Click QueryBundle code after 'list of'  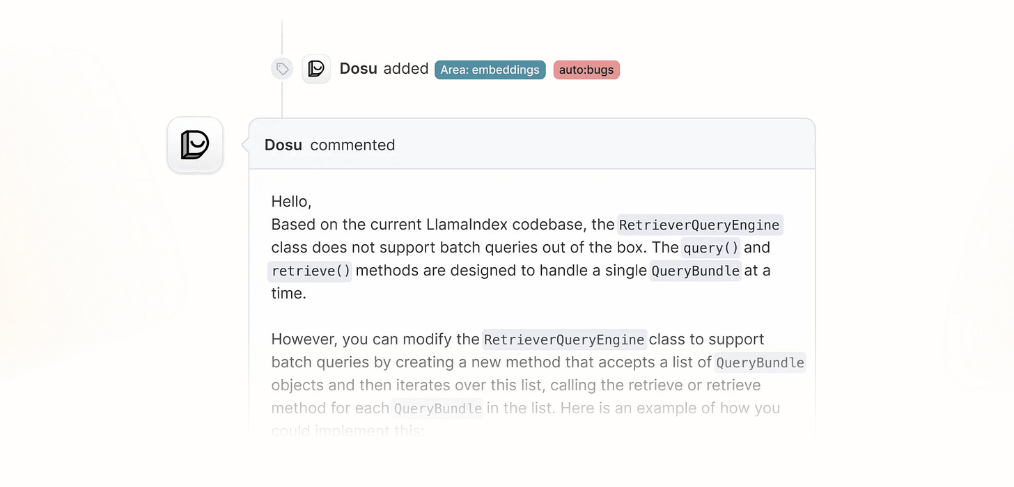pyautogui.click(x=760, y=362)
